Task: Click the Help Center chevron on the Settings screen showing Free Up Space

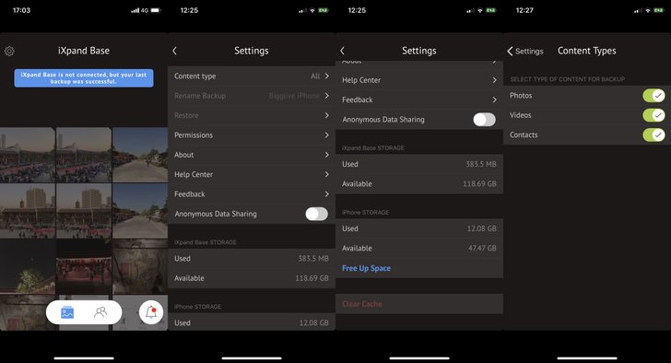Action: (x=495, y=80)
